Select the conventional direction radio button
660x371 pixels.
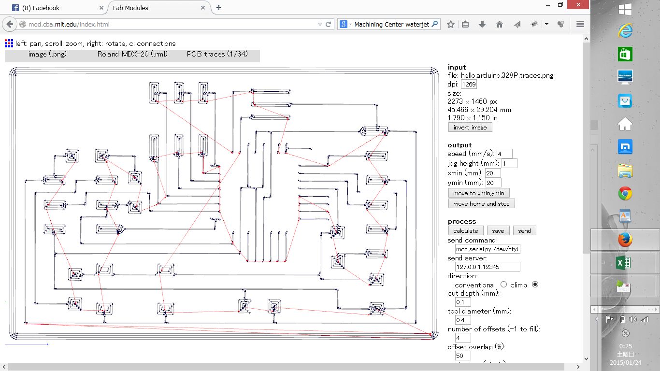pyautogui.click(x=503, y=285)
